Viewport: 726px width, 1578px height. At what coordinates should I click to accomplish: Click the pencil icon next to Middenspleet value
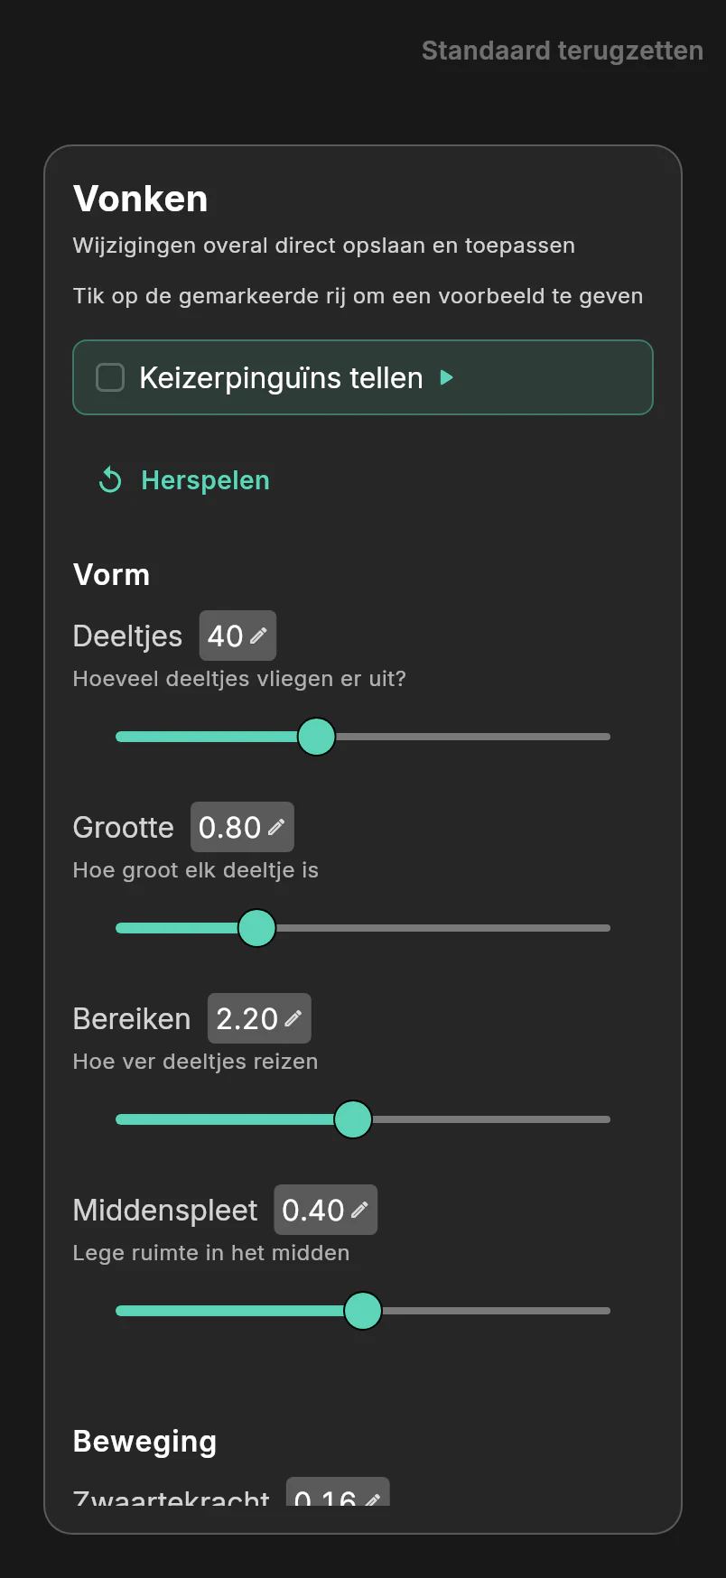coord(359,1210)
